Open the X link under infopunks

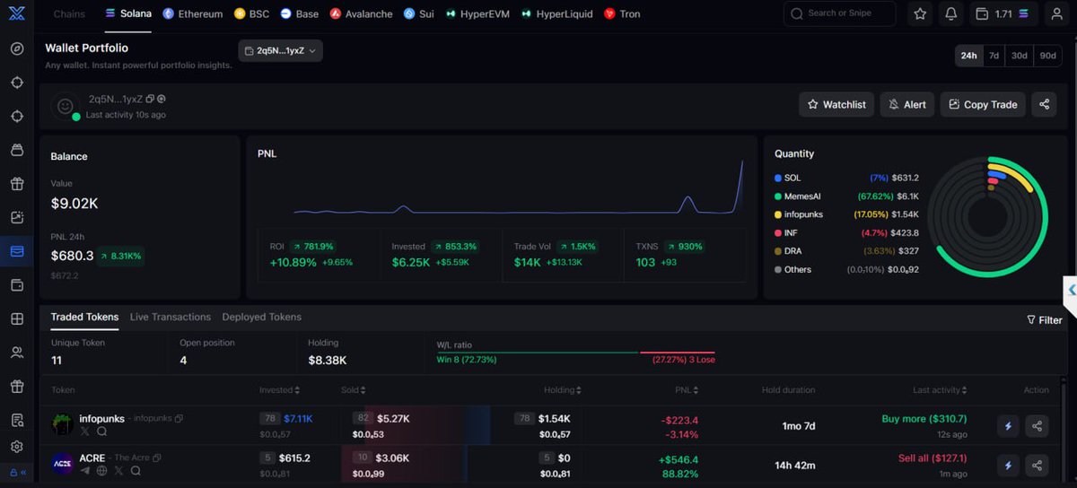85,431
